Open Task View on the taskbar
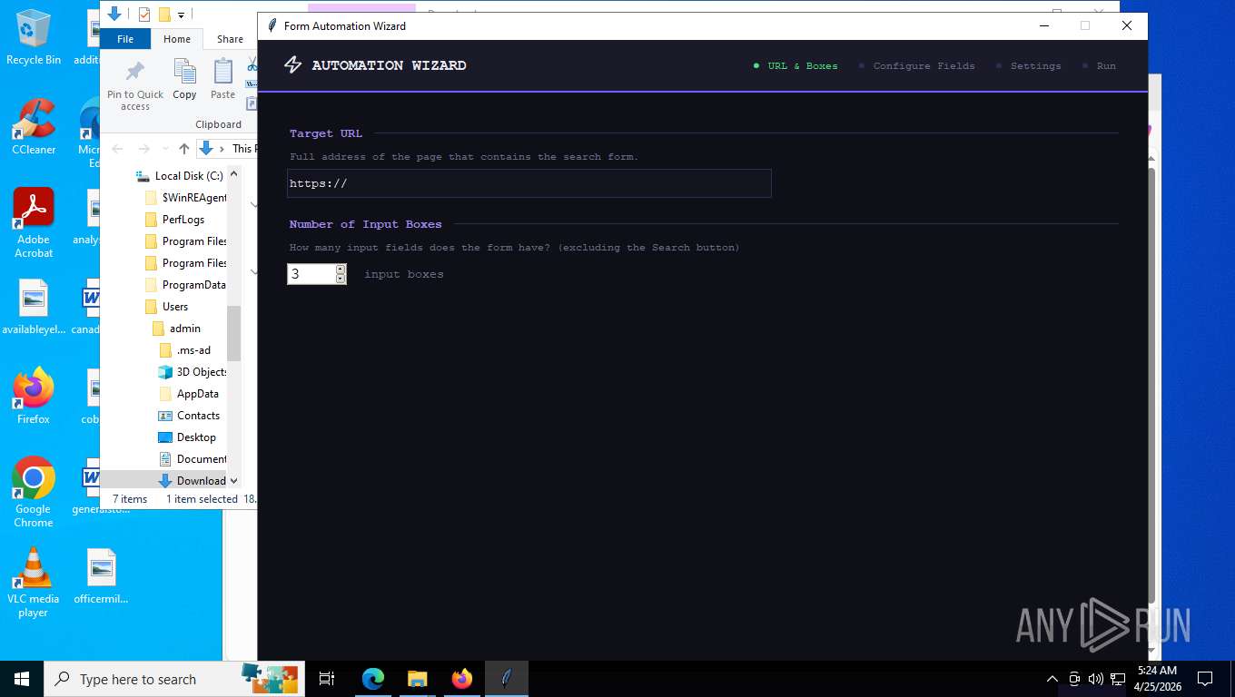1235x697 pixels. coord(327,679)
